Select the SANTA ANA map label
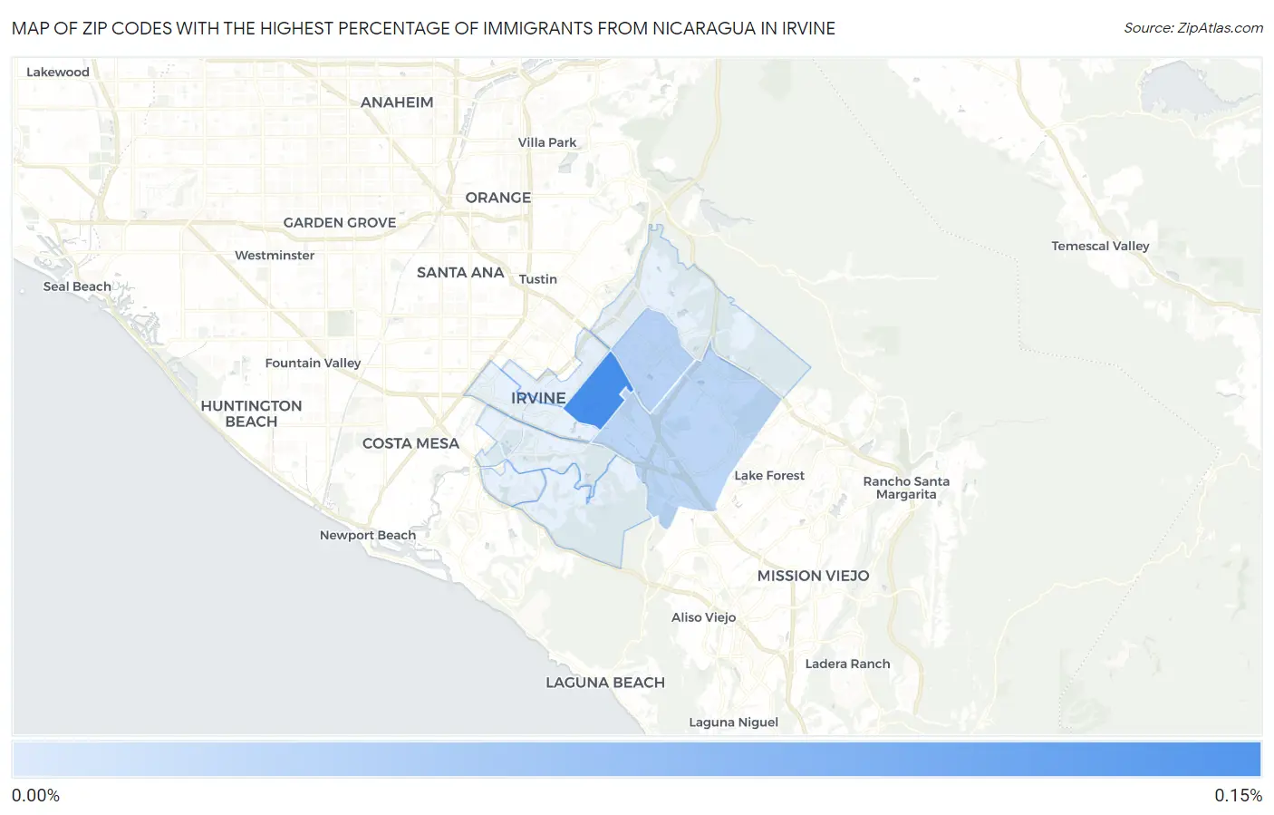This screenshot has width=1274, height=815. pos(459,272)
